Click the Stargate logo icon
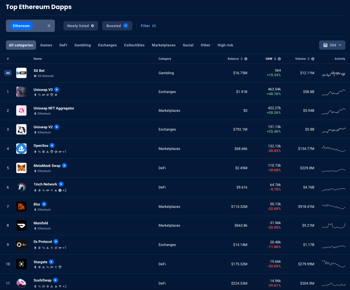This screenshot has height=290, width=350. (21, 264)
